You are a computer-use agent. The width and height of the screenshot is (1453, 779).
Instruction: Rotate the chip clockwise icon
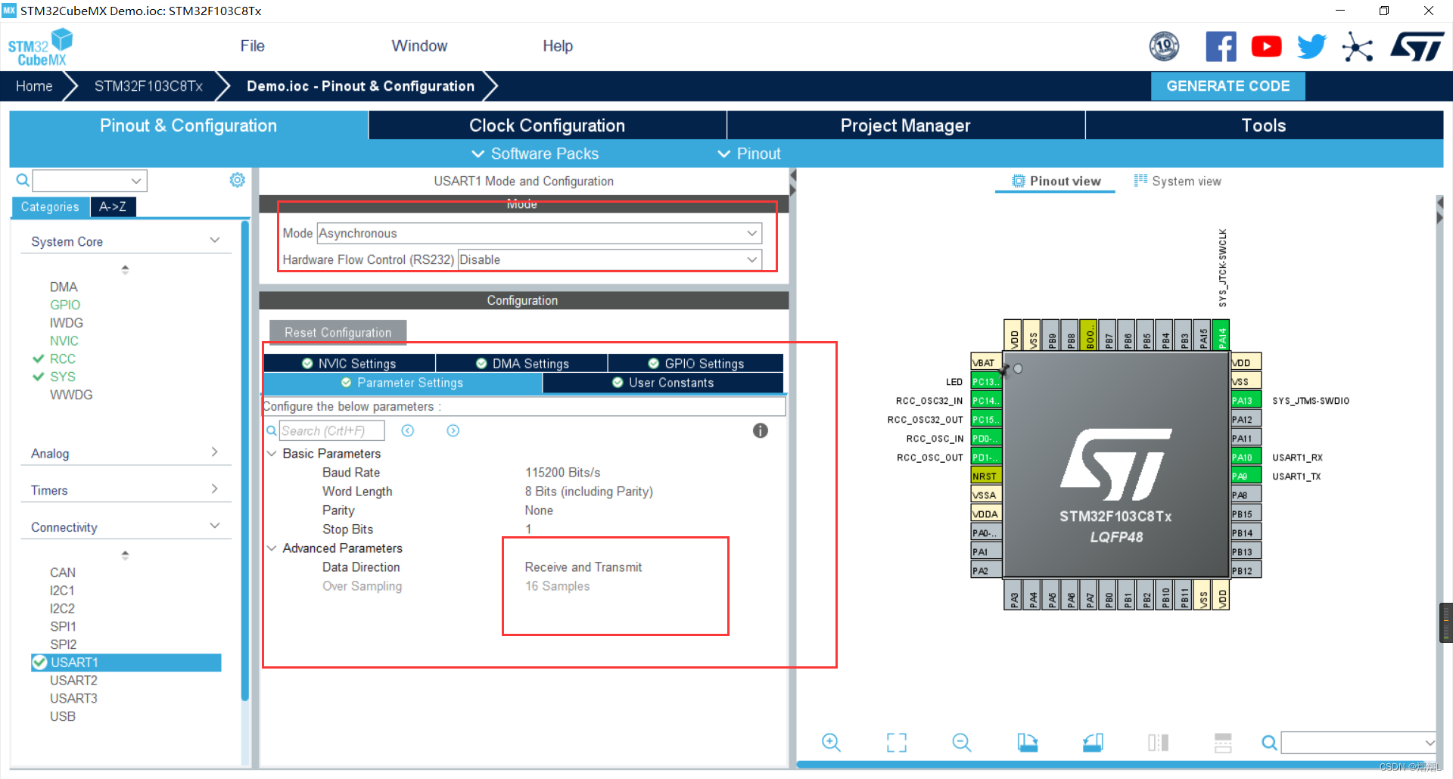pos(1027,743)
